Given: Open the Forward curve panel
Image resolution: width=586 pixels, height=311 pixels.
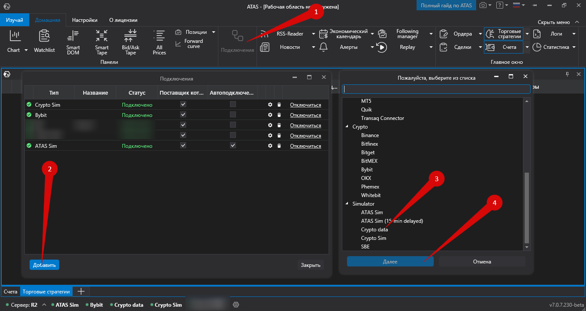Looking at the screenshot, I should pos(189,44).
